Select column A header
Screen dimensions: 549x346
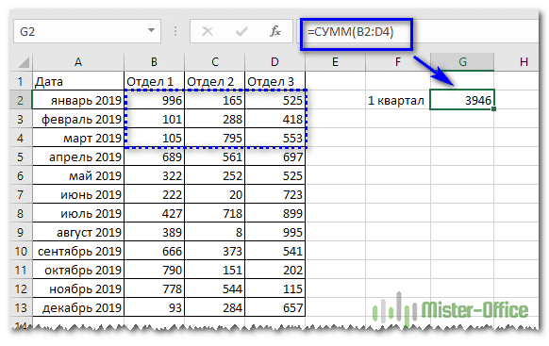tap(78, 62)
